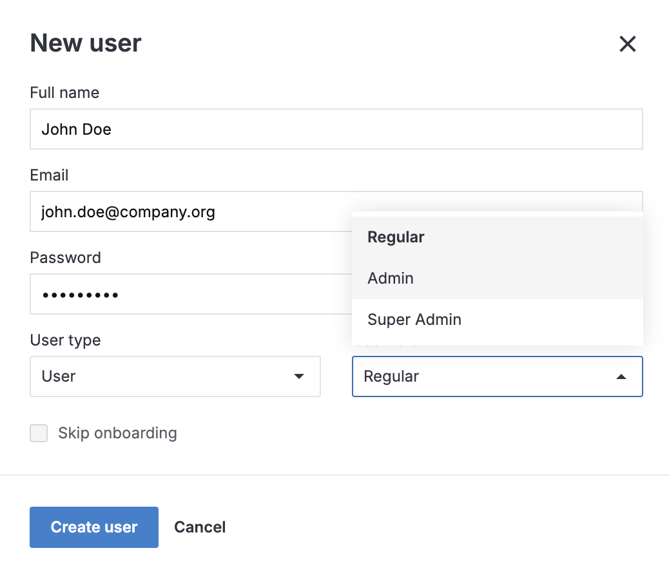Click the dropdown arrow beside User
Image resolution: width=669 pixels, height=566 pixels.
[299, 376]
